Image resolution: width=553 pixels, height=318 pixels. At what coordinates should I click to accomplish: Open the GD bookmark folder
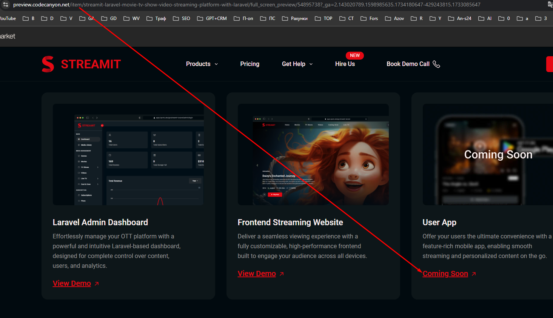109,18
